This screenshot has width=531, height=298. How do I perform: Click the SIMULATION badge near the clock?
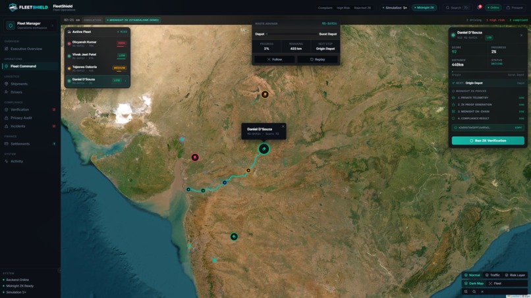click(92, 20)
